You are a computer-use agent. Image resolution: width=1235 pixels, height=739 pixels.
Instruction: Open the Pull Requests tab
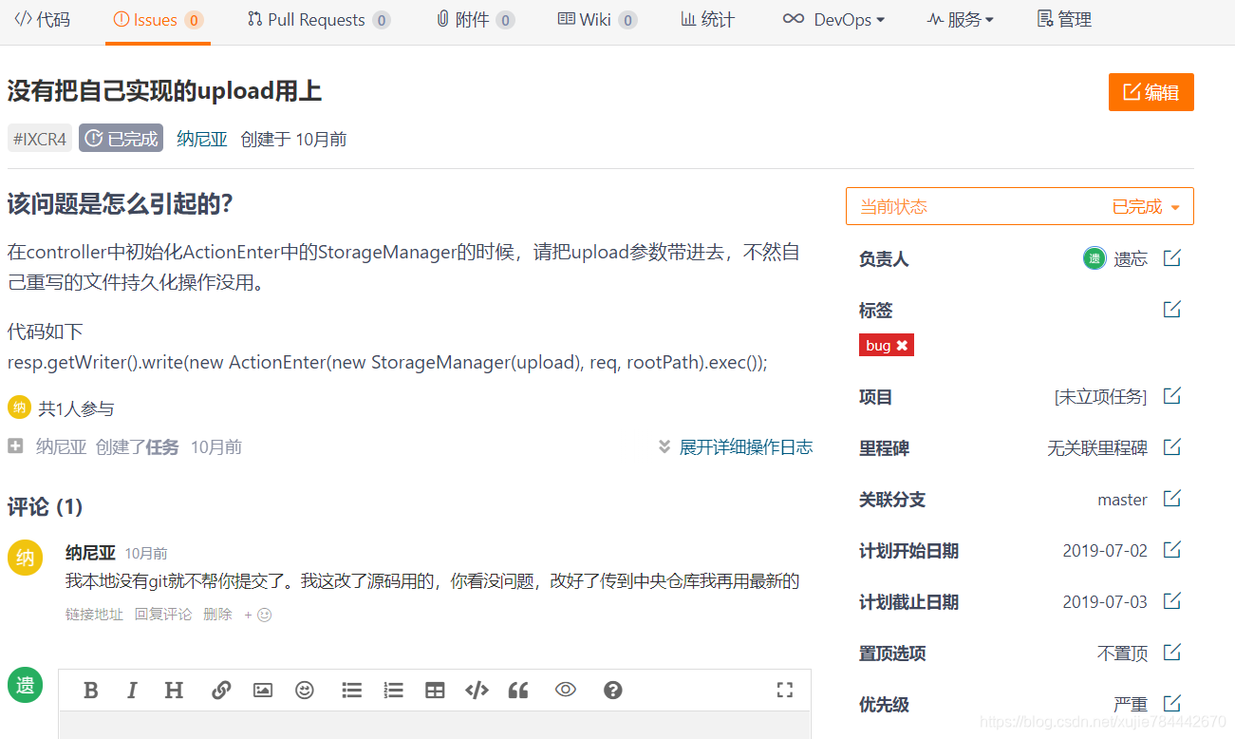pos(318,19)
